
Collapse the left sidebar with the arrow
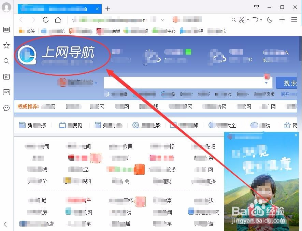[x=6, y=225]
